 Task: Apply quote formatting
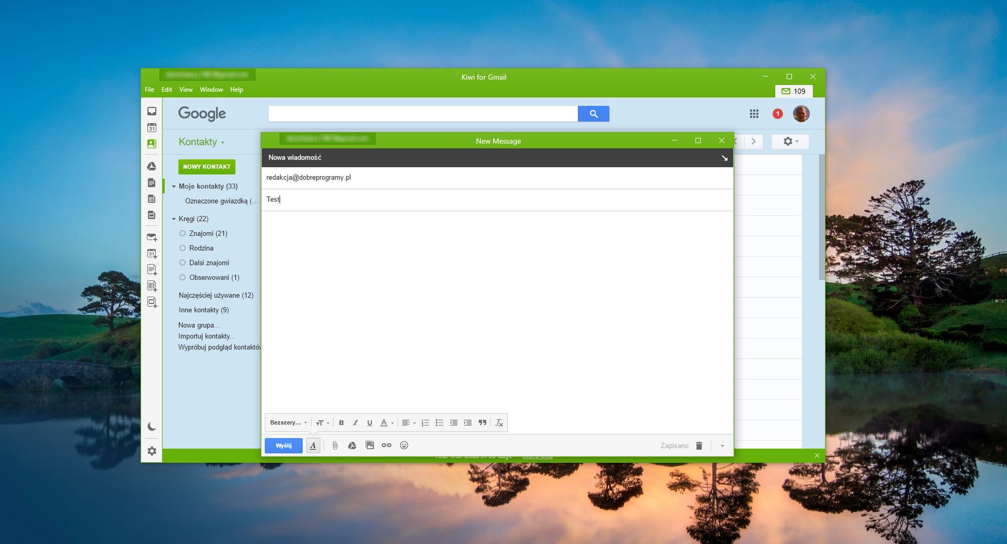(482, 423)
